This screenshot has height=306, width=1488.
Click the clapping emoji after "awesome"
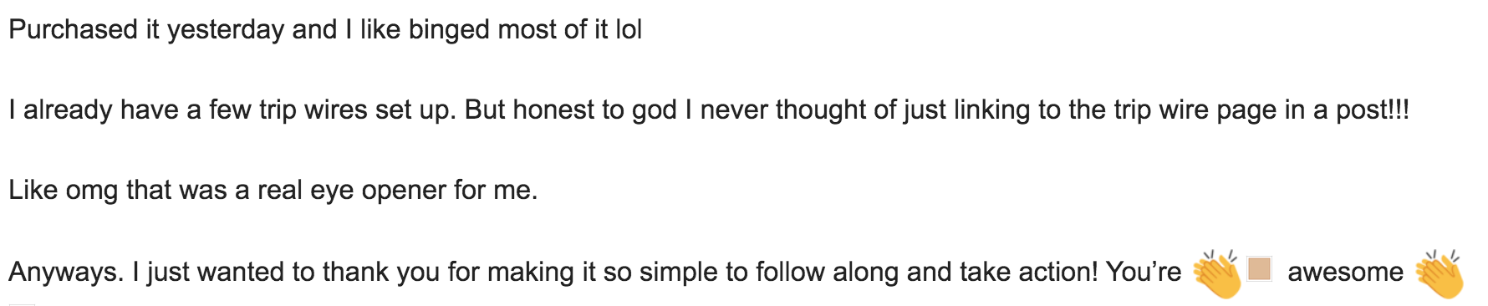pos(1440,273)
